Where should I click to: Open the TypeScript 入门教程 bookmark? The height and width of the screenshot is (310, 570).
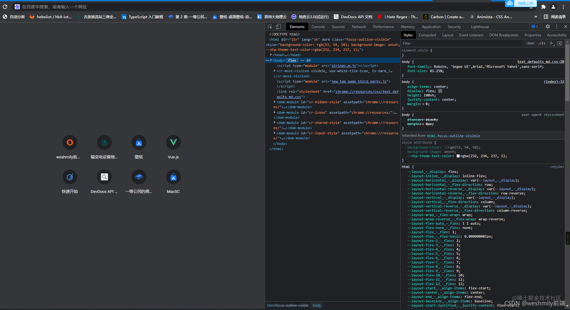(142, 17)
